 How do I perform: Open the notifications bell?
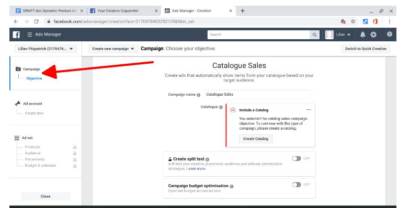[363, 34]
